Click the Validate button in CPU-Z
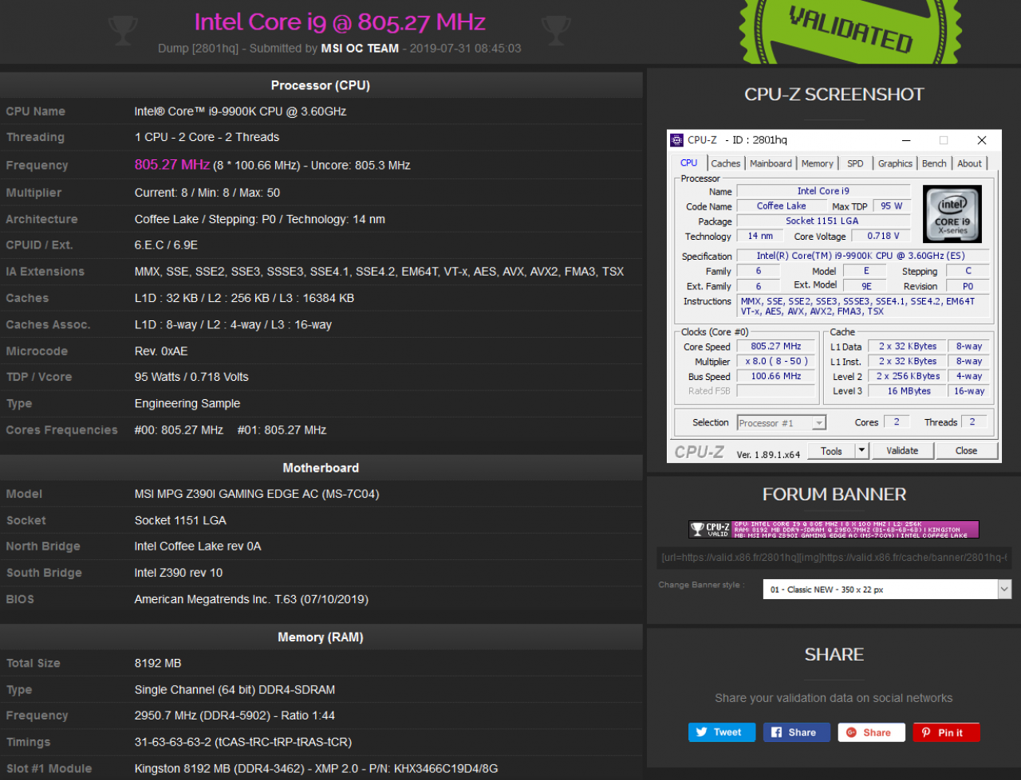 [902, 450]
